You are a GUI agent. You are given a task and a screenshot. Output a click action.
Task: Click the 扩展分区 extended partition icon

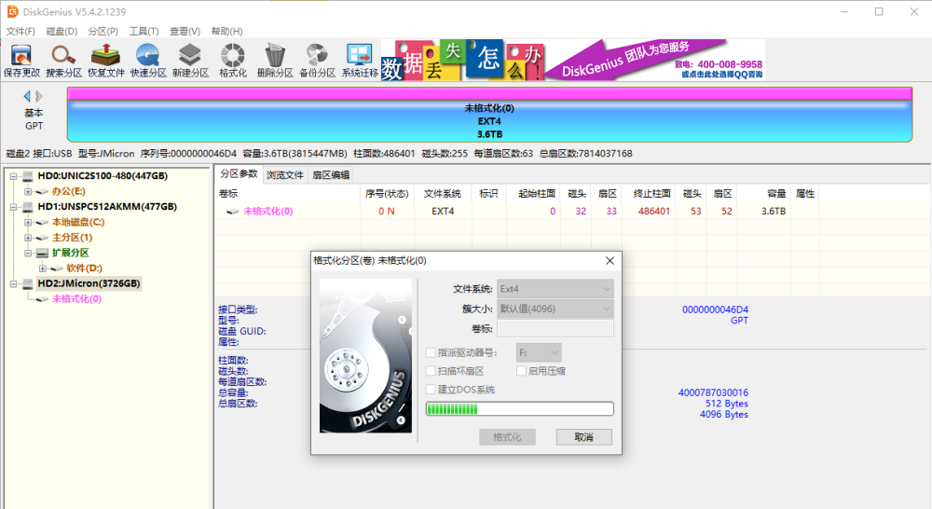42,253
